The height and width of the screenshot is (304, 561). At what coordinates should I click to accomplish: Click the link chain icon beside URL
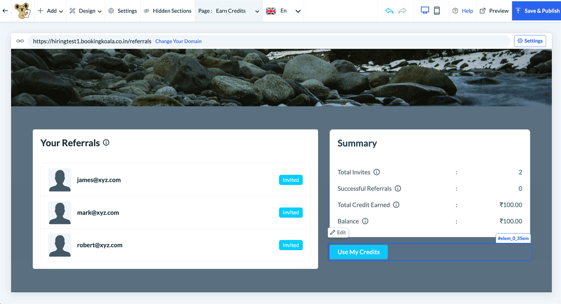pos(20,41)
